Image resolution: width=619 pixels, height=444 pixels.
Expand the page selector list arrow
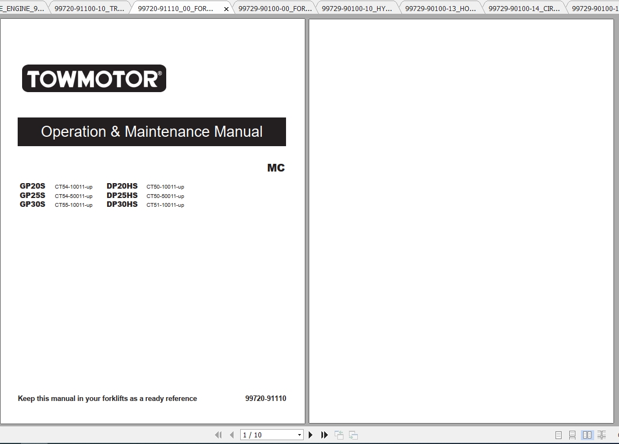click(x=298, y=435)
